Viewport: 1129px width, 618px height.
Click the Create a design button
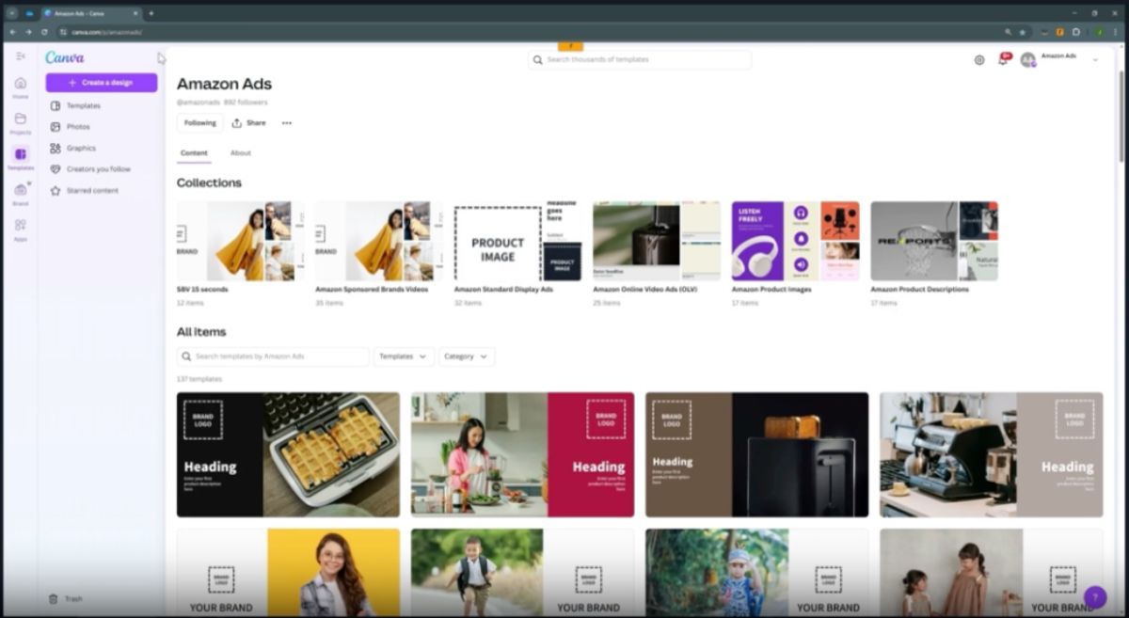click(102, 83)
